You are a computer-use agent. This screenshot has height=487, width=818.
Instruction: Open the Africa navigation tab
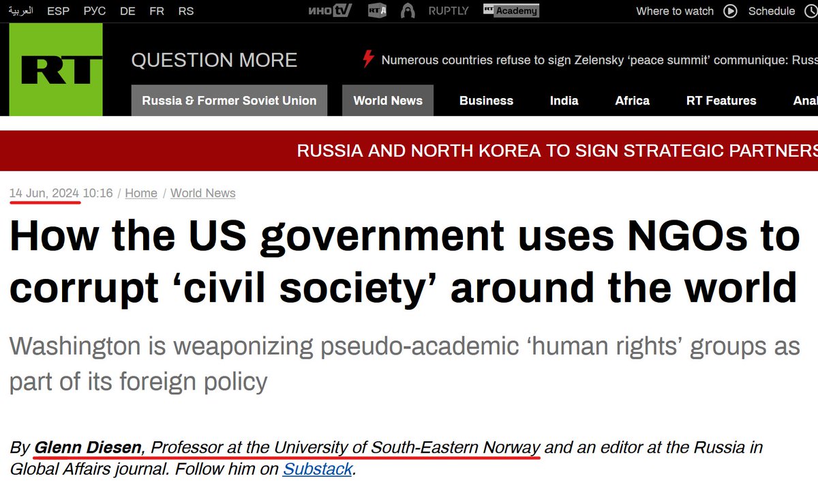[x=632, y=100]
